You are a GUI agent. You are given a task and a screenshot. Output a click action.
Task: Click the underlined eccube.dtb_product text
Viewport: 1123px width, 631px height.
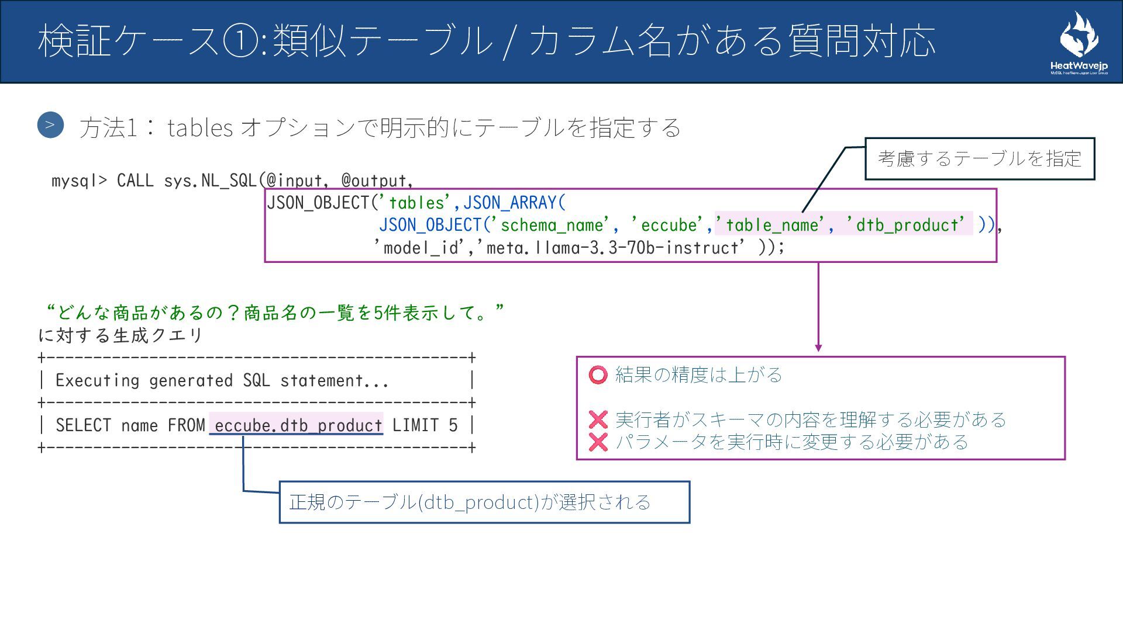click(298, 425)
